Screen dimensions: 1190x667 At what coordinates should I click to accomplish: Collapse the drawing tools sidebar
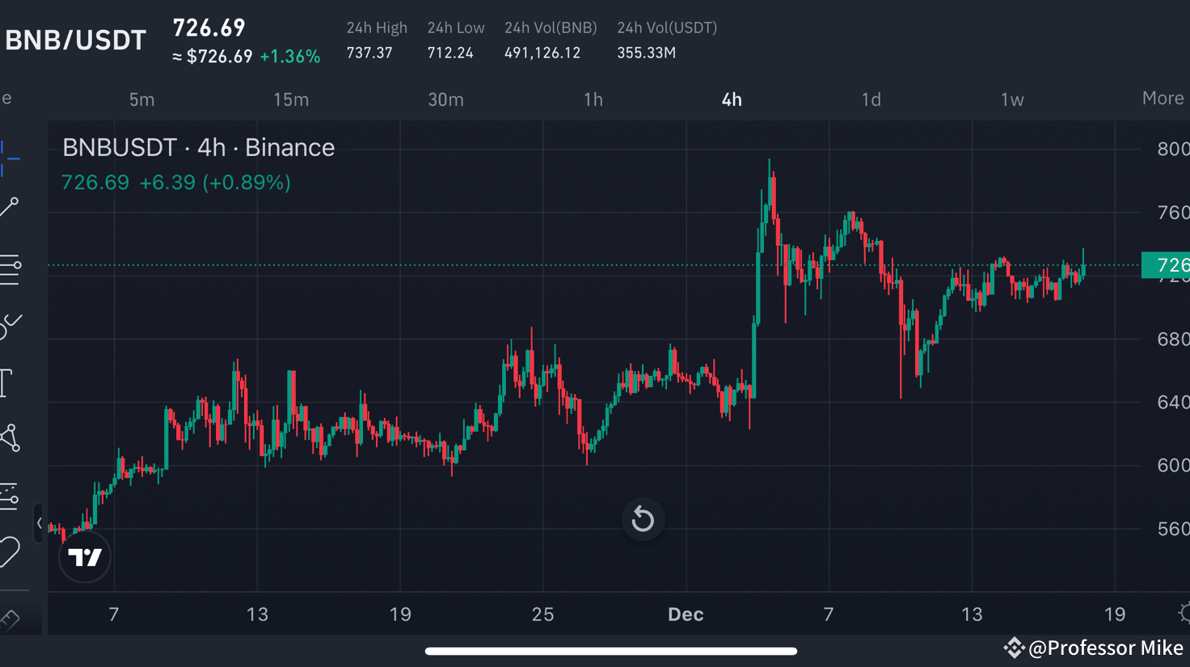(39, 523)
